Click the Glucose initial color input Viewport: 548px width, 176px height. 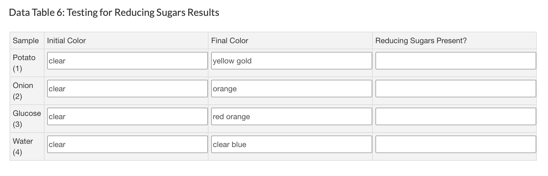[x=127, y=116]
